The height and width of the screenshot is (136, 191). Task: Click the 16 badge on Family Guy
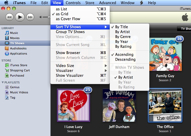[x=179, y=39]
